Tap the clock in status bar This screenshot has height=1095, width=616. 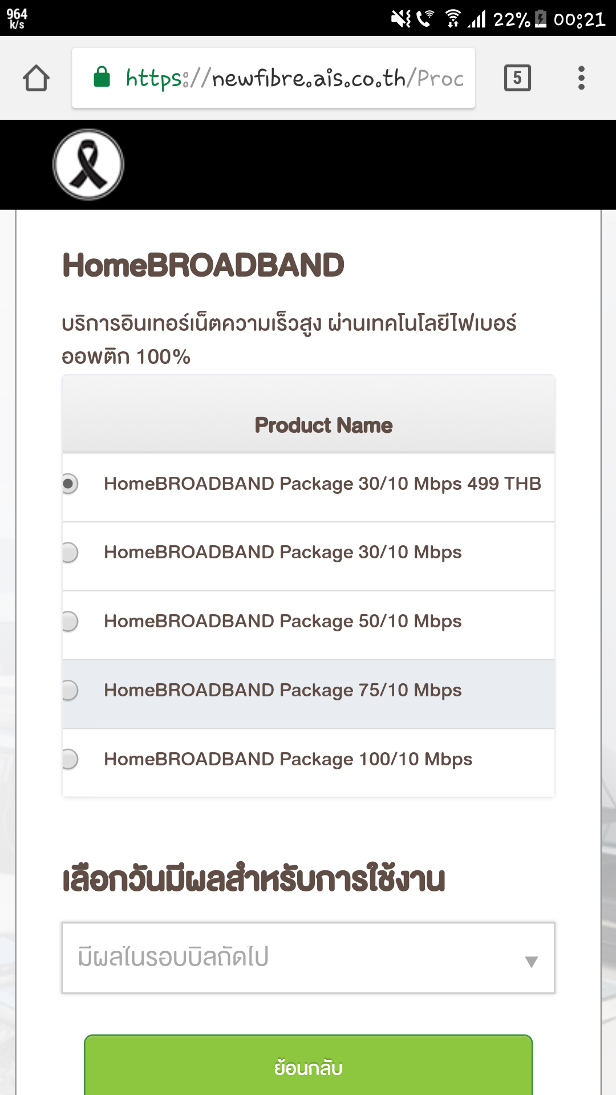579,19
